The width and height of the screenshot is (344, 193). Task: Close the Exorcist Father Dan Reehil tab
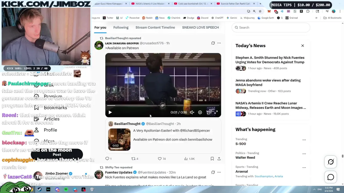[255, 4]
